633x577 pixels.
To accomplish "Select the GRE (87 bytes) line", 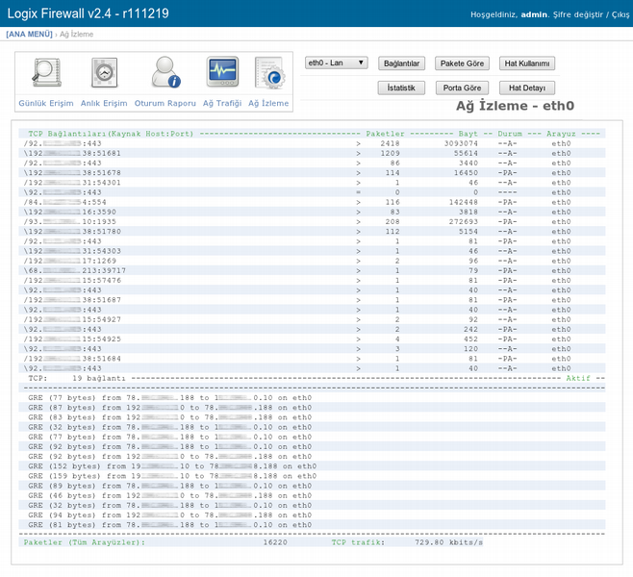I will [312, 408].
